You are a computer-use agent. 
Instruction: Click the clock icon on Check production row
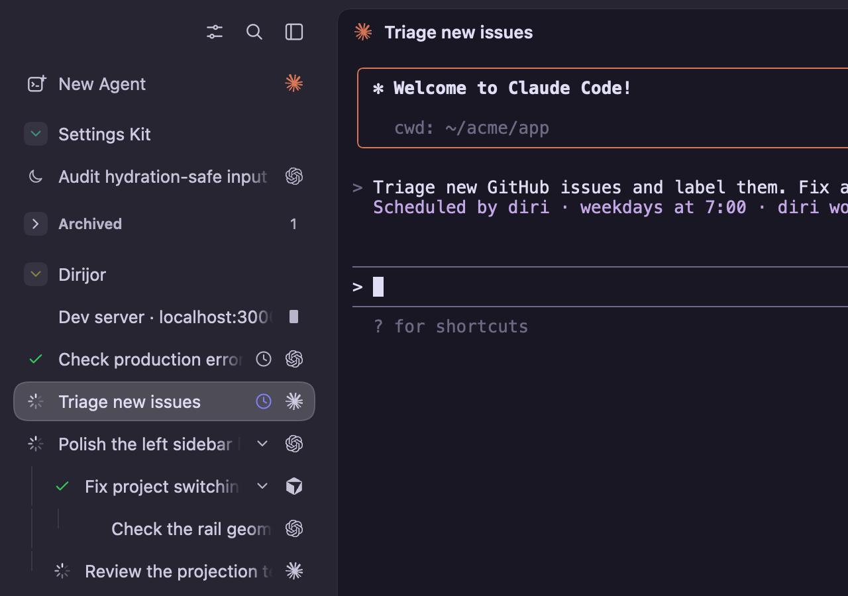pyautogui.click(x=264, y=359)
